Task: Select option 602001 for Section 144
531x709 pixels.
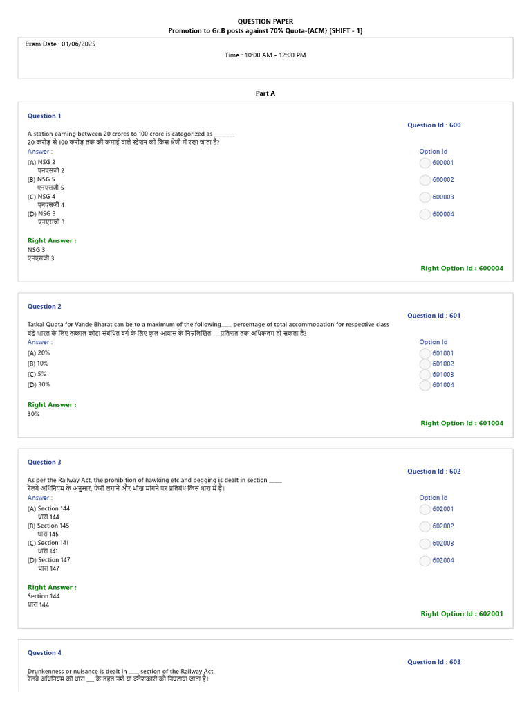Action: click(425, 509)
